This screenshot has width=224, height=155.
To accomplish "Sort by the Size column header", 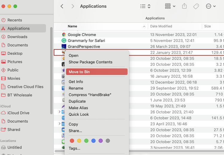I will [208, 26].
